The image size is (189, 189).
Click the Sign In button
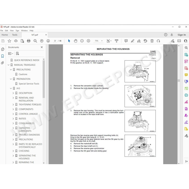pos(182,35)
